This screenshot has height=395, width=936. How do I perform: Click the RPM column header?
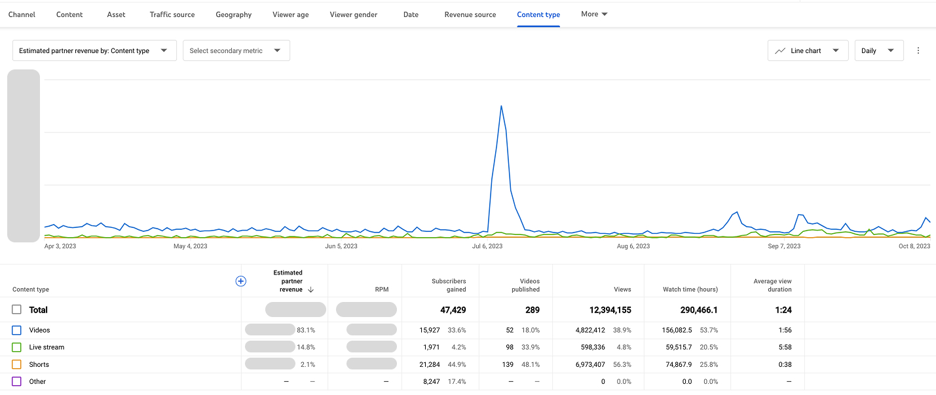(381, 289)
